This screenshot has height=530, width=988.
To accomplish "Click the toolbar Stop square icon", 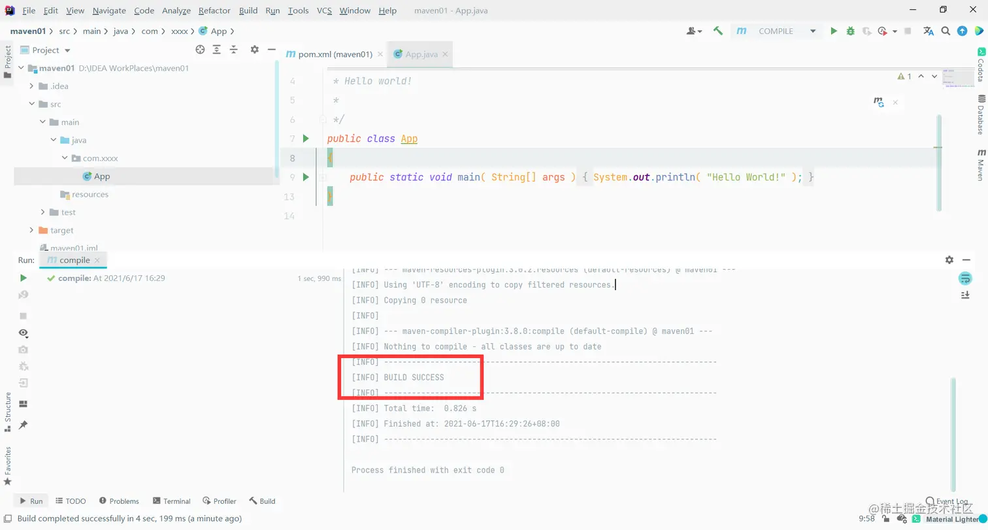I will (x=908, y=31).
